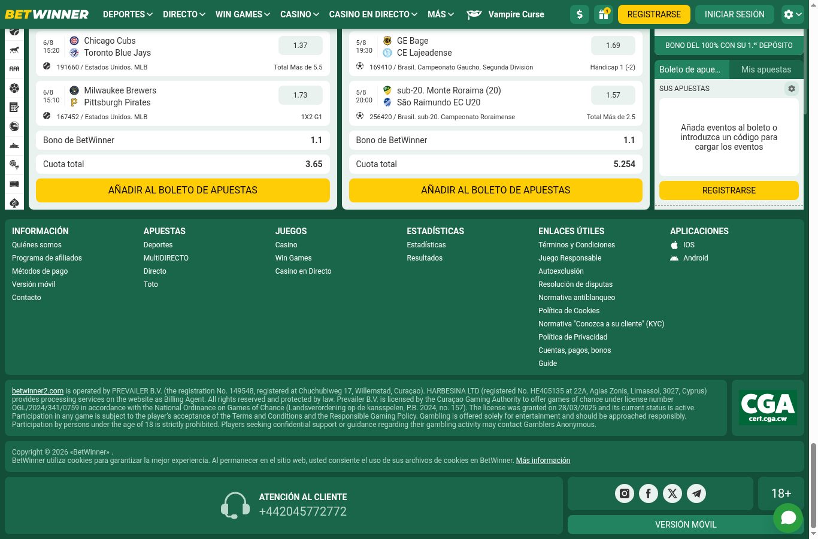Select the calculator notepad sidebar icon
Screen dimensions: 818x539
14,107
